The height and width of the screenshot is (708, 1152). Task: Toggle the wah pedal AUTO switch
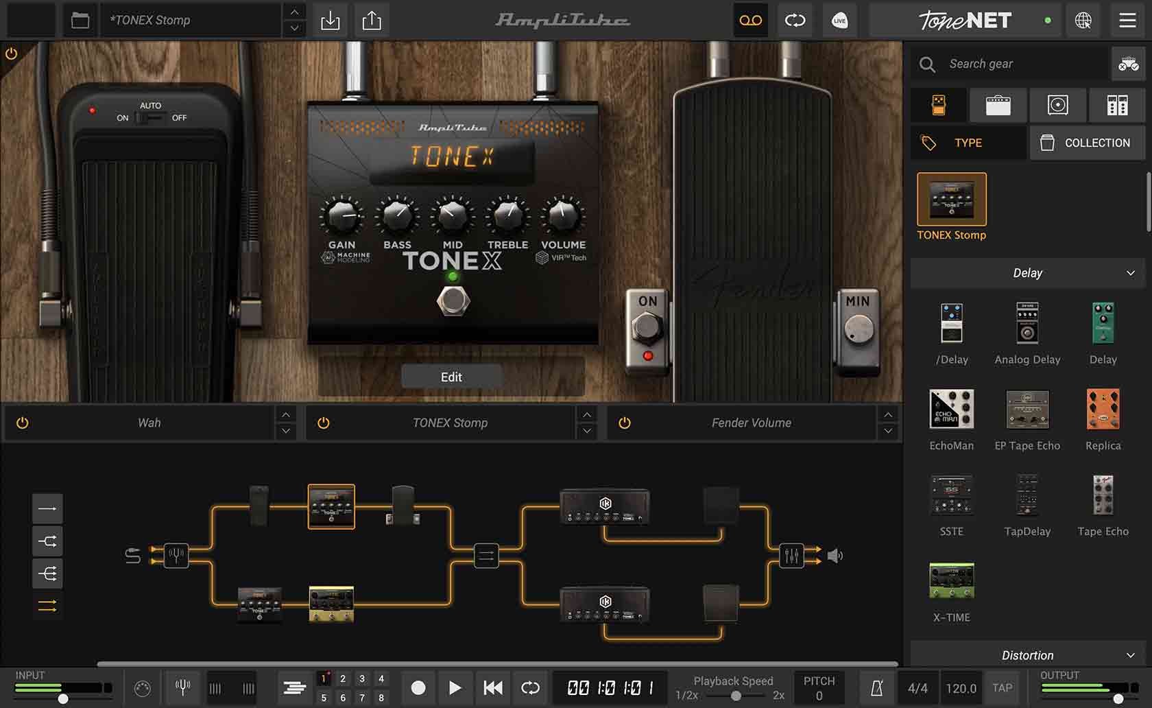[150, 117]
